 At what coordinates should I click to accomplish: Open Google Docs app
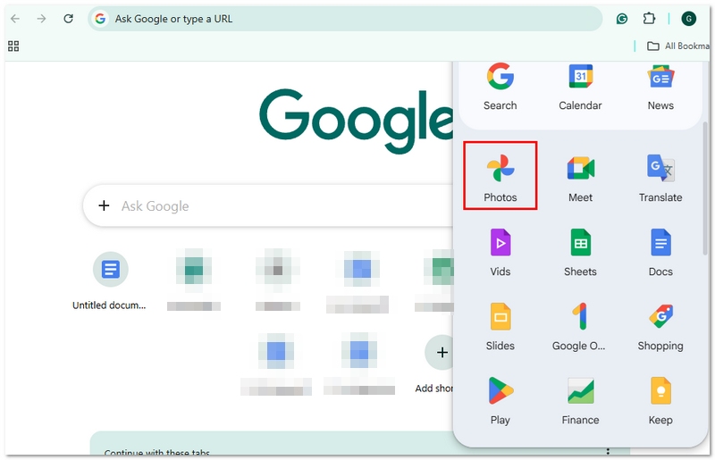(x=660, y=252)
